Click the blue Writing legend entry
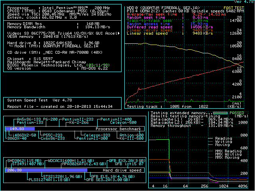The height and width of the screenshot is (191, 255). [220, 142]
